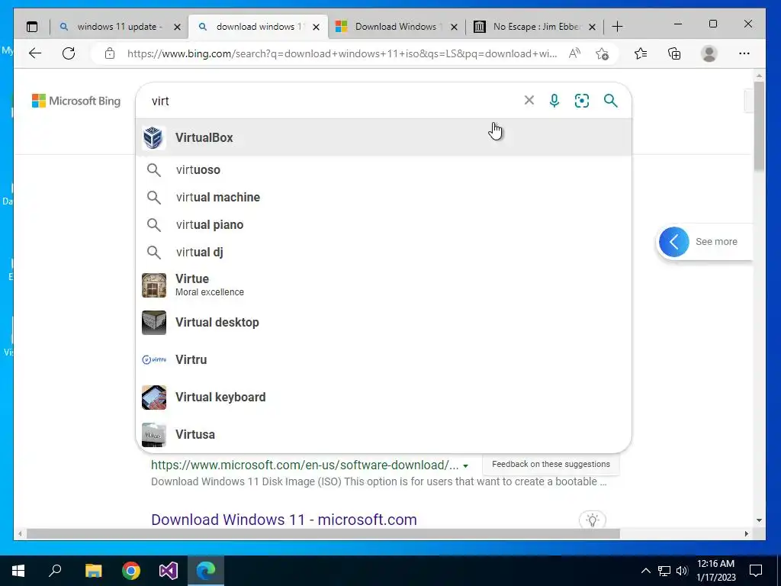Open Read aloud in address bar
The height and width of the screenshot is (586, 781).
point(574,53)
